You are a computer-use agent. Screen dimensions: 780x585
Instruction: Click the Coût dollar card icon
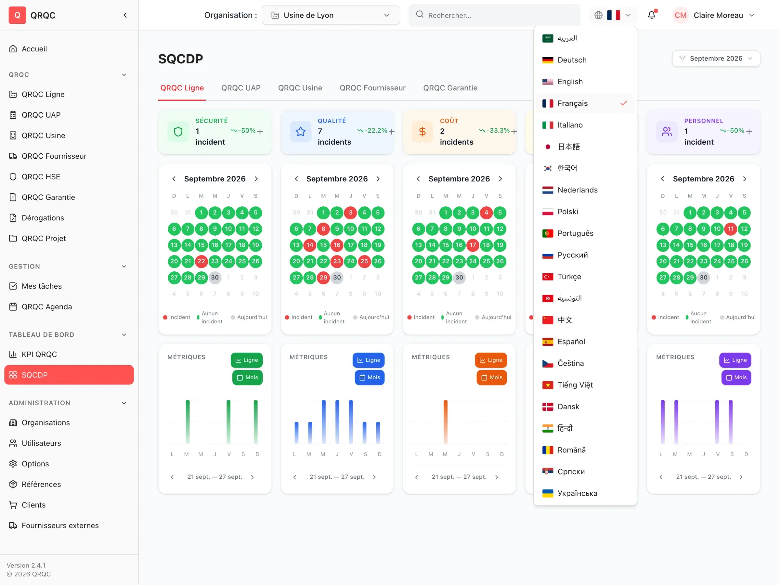tap(422, 132)
